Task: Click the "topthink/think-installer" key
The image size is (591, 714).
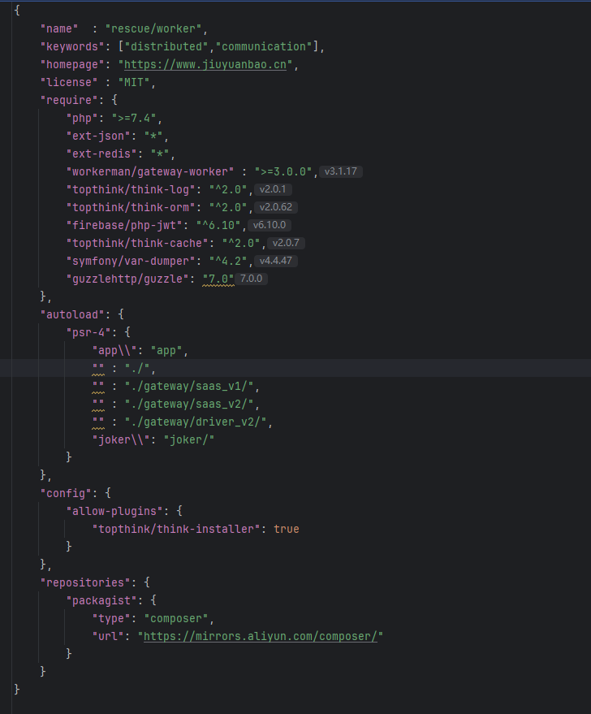Action: pyautogui.click(x=176, y=529)
